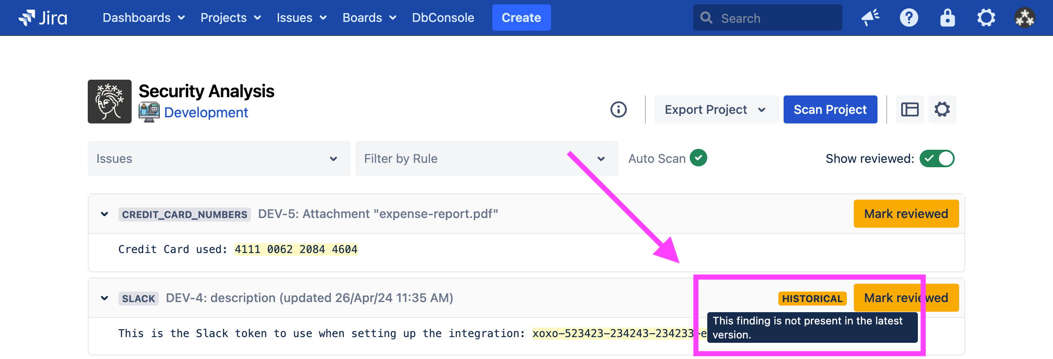Screen dimensions: 1053x359
Task: Click the Jira logo in the header
Action: point(43,18)
